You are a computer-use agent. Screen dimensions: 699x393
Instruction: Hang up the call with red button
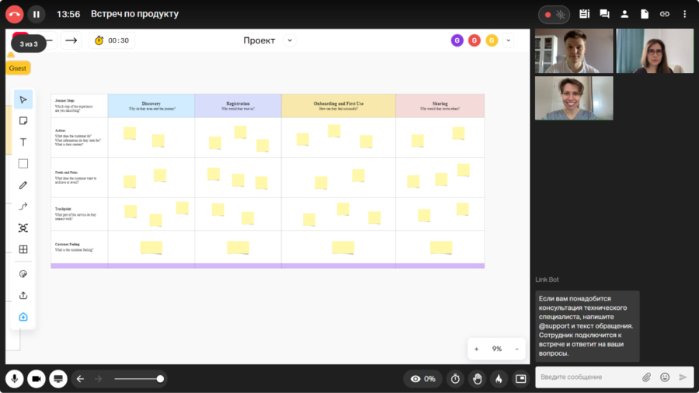coord(14,14)
